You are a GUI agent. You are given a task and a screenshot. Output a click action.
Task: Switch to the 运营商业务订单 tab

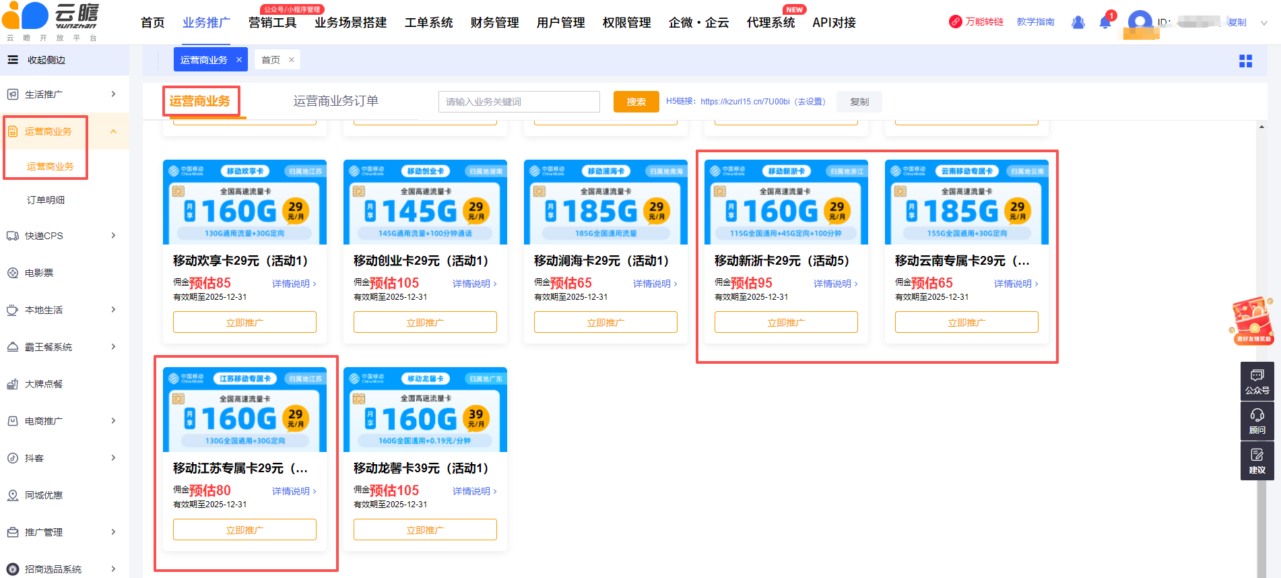(x=335, y=101)
